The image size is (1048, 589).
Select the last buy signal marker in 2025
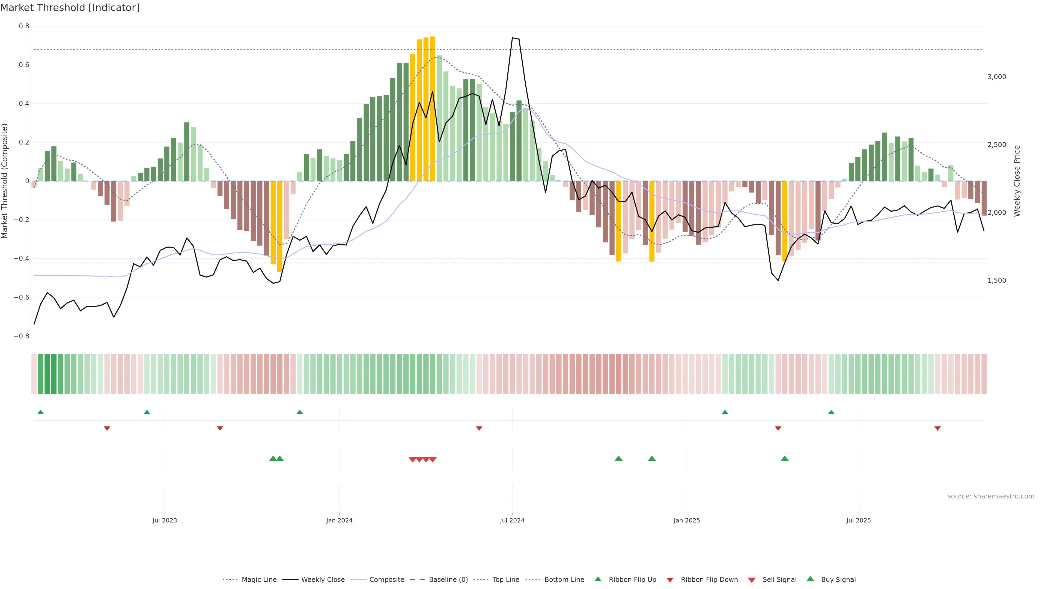click(x=785, y=458)
